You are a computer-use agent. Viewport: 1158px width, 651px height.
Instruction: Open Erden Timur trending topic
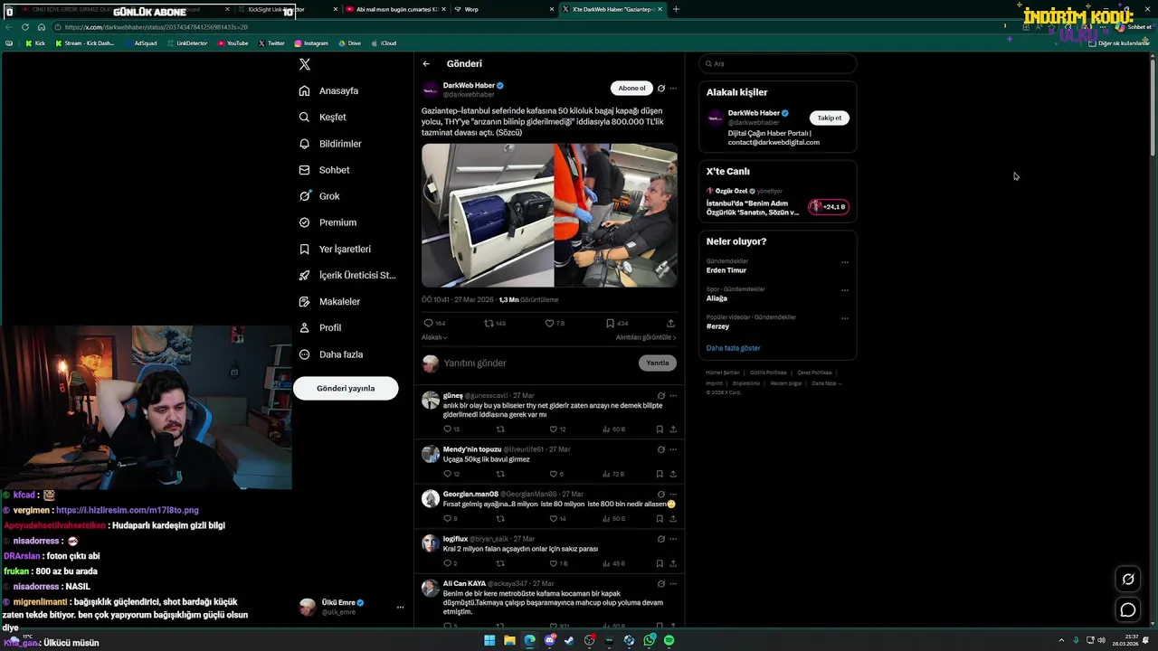pyautogui.click(x=726, y=270)
